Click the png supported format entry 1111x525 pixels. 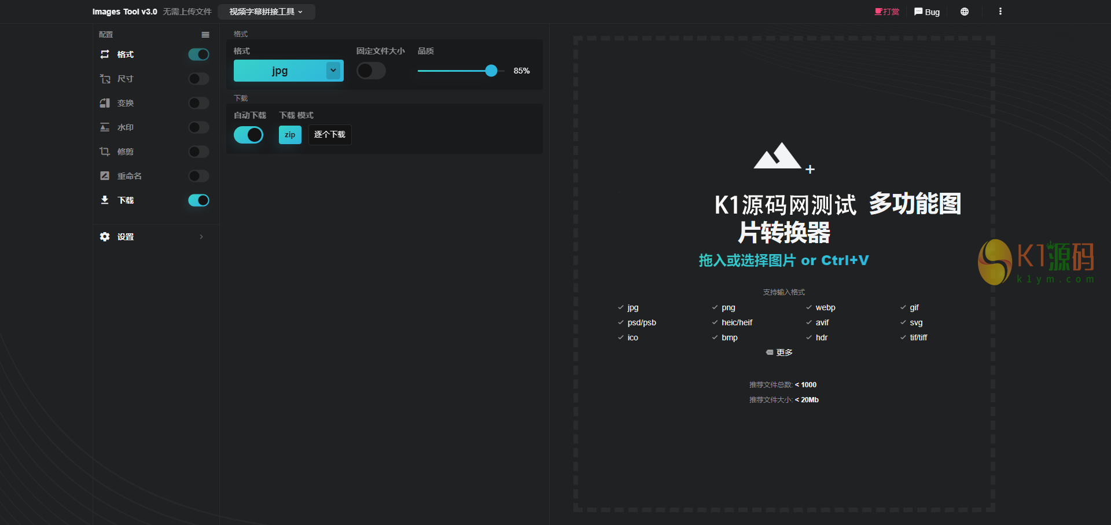(724, 307)
